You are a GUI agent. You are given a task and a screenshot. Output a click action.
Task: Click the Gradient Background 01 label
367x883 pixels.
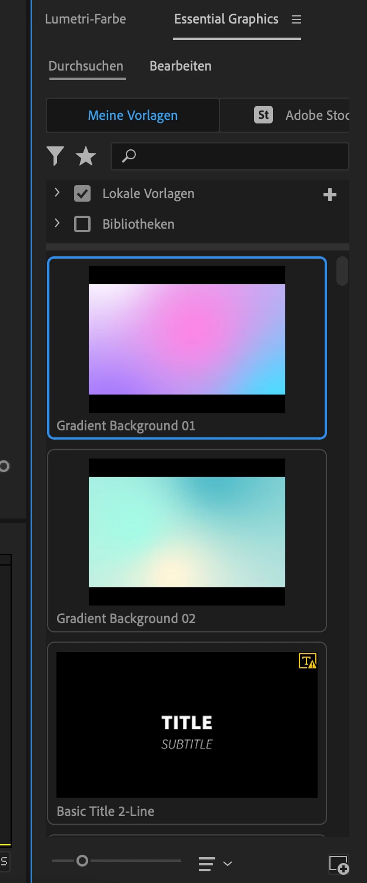pos(126,426)
